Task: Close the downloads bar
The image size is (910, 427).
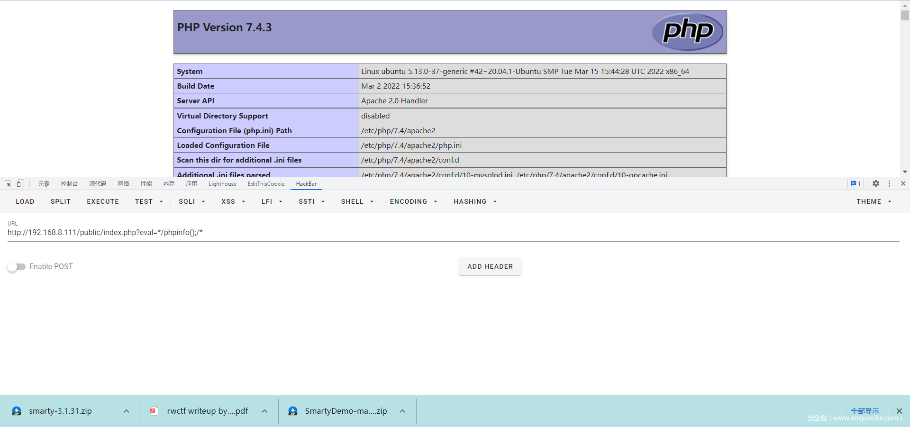Action: (x=899, y=411)
